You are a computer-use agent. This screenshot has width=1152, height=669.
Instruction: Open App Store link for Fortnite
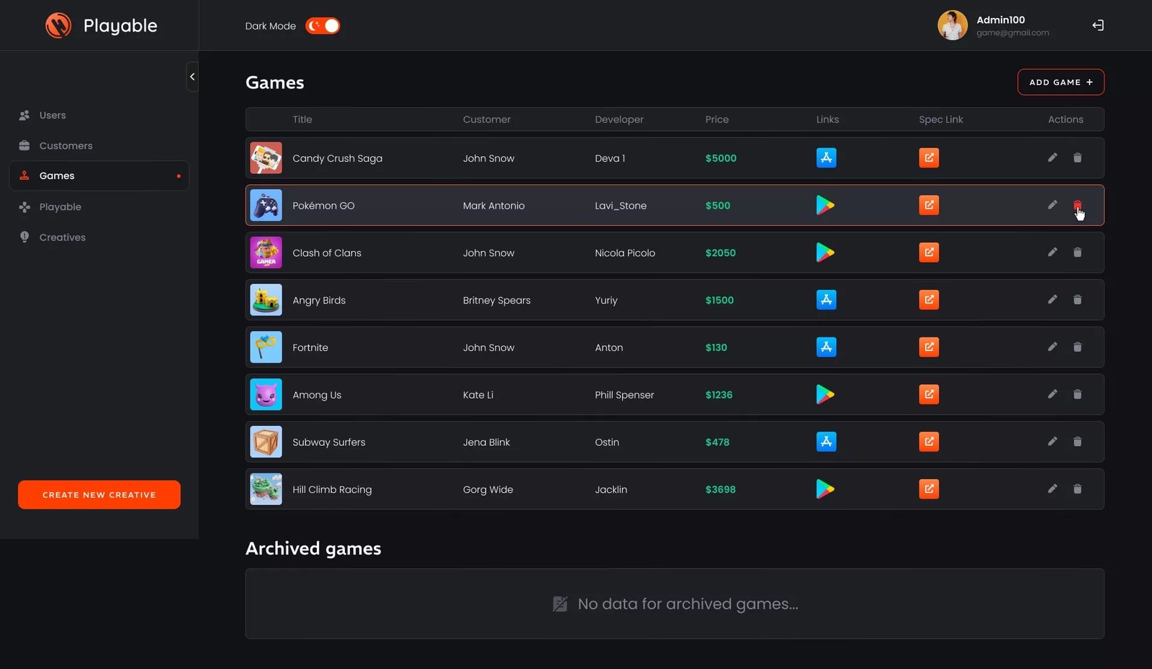(826, 347)
